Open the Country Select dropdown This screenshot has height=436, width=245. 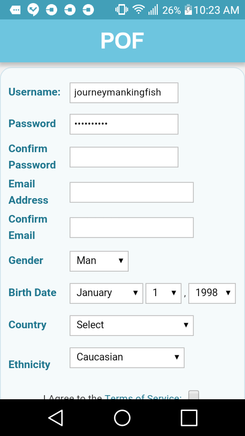(132, 325)
